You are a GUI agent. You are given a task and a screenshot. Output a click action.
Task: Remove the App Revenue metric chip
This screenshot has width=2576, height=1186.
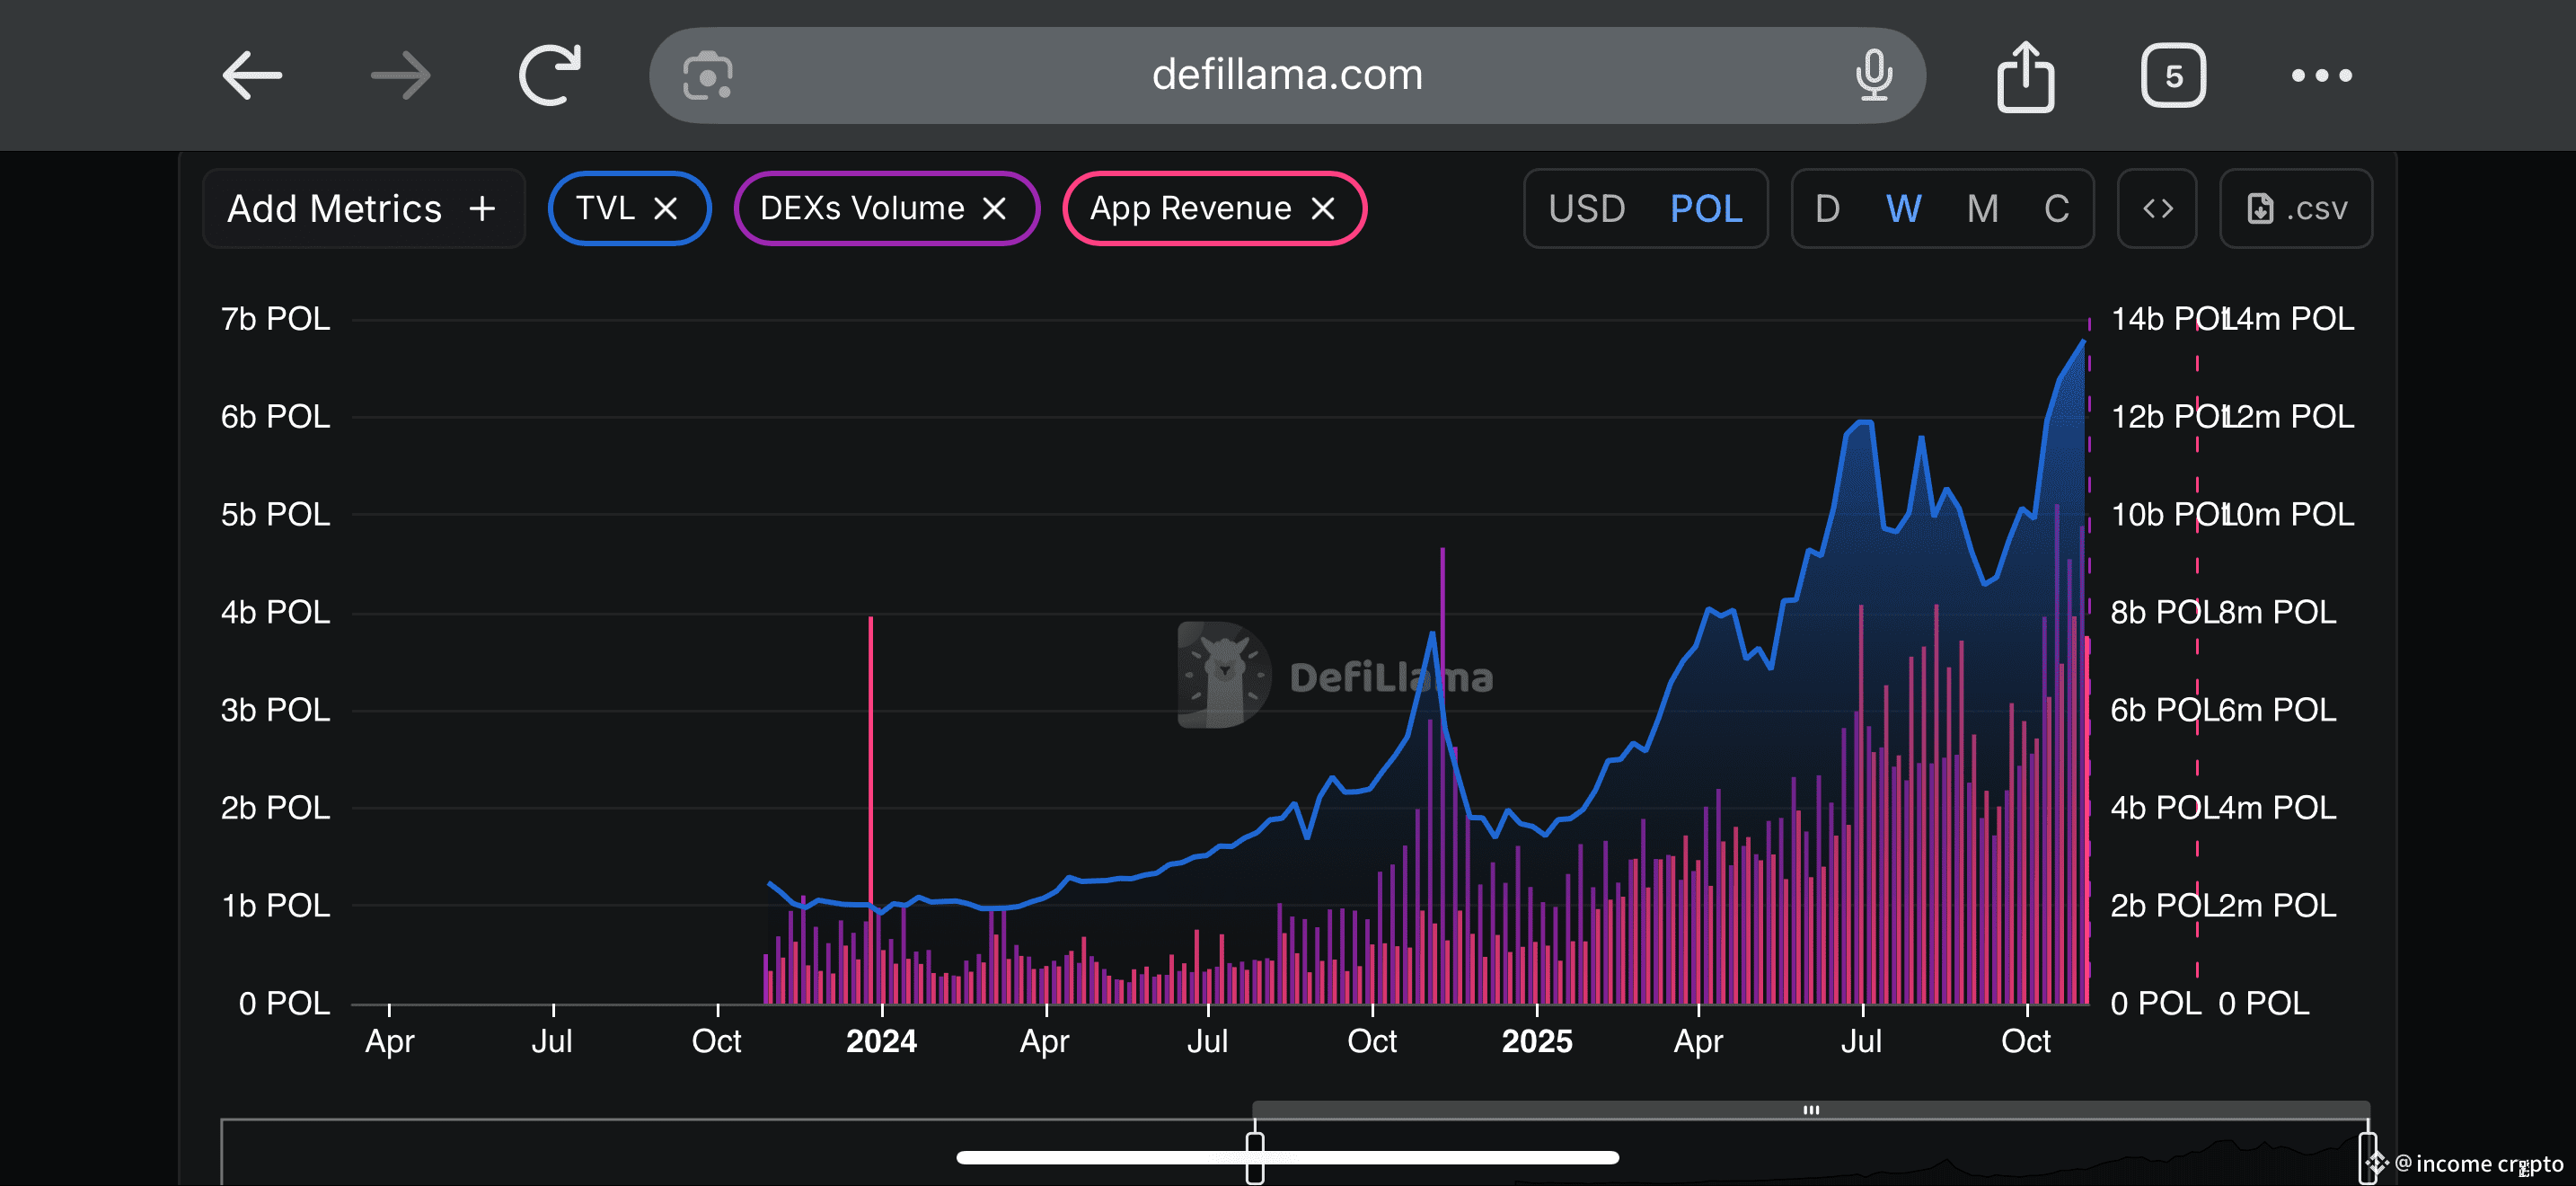1323,208
